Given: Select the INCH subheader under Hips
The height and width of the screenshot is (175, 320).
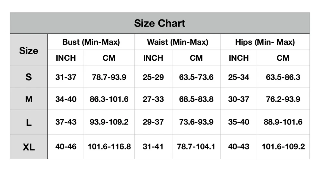Looking at the screenshot, I should (239, 58).
